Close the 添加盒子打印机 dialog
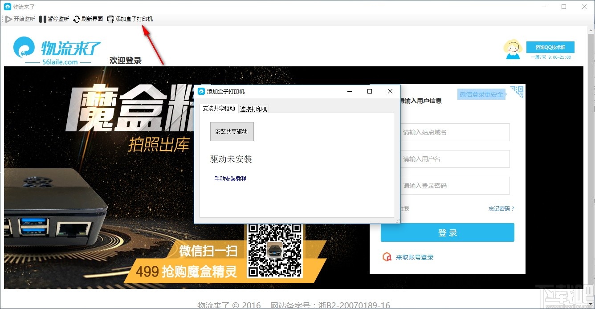 [390, 91]
